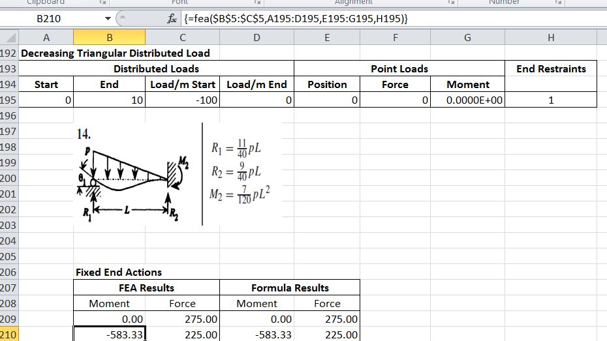Click the Select All corner button
607x341 pixels.
(x=9, y=38)
